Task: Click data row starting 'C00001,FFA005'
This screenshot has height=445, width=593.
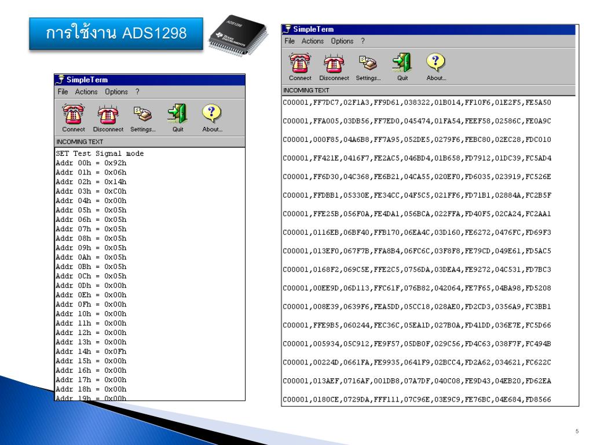Action: [x=417, y=121]
